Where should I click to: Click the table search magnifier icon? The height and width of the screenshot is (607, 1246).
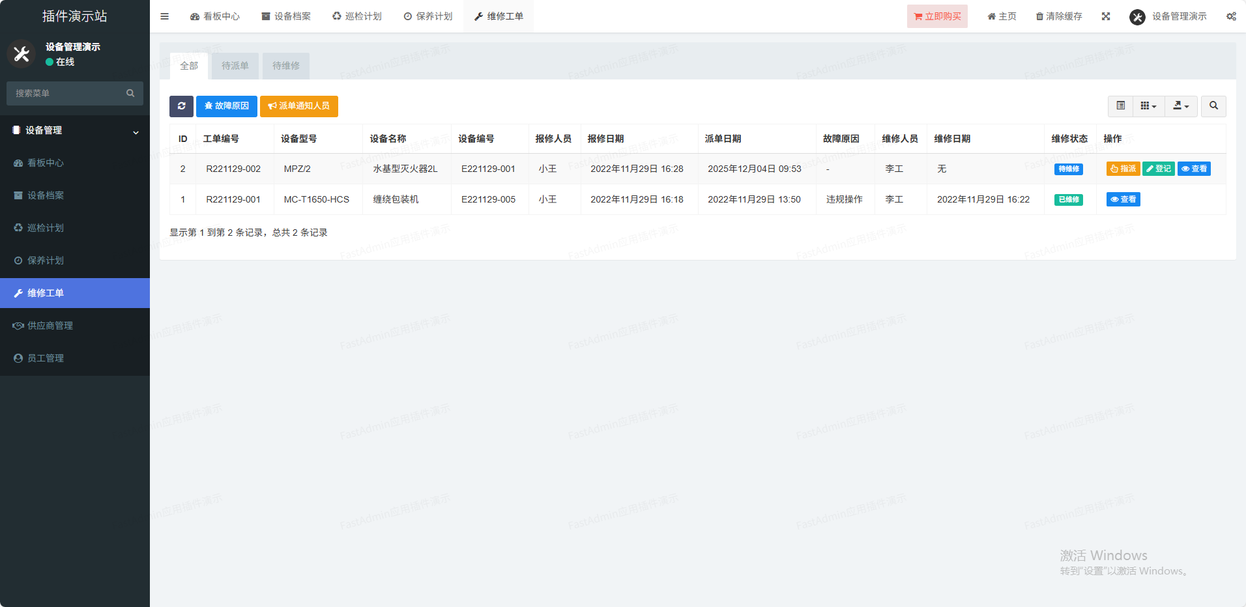(1213, 106)
